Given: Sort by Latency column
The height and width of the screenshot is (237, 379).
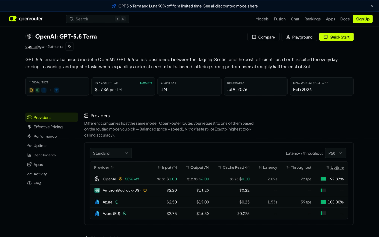Looking at the screenshot, I should click(x=268, y=167).
